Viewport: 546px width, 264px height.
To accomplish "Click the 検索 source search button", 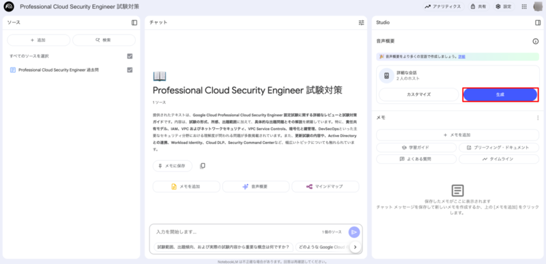I will click(x=104, y=40).
